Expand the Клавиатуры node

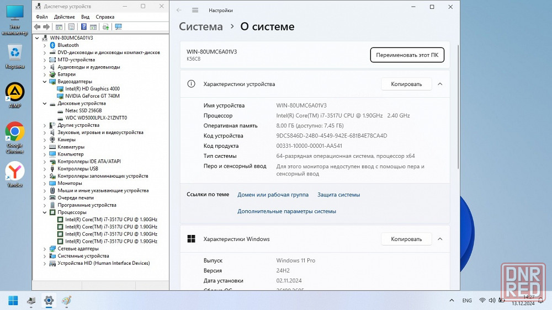(x=45, y=147)
